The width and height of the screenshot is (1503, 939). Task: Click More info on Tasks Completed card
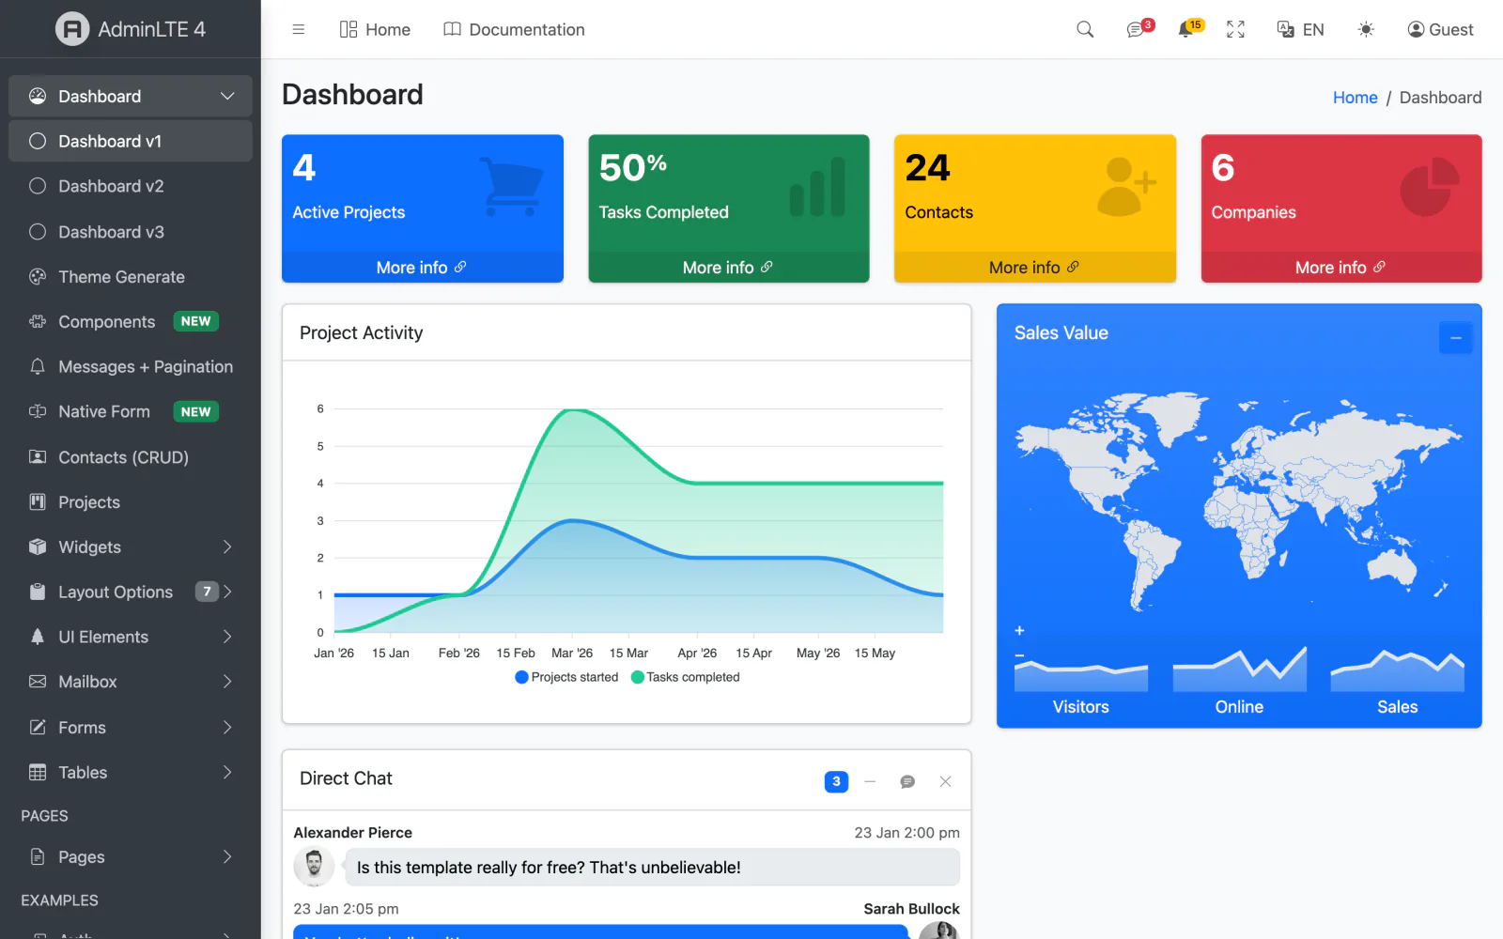[728, 268]
